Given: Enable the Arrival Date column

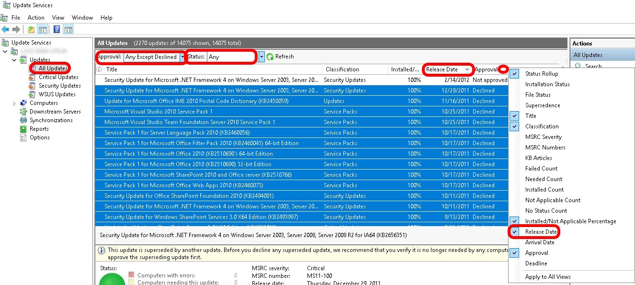Looking at the screenshot, I should (540, 242).
